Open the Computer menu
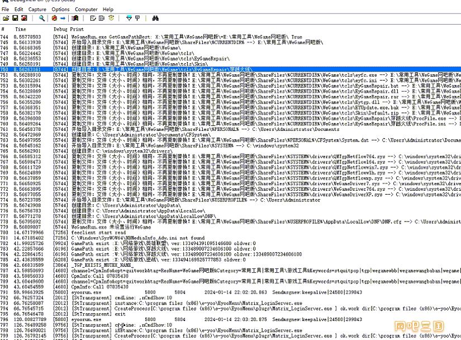This screenshot has width=461, height=340. coord(86,10)
